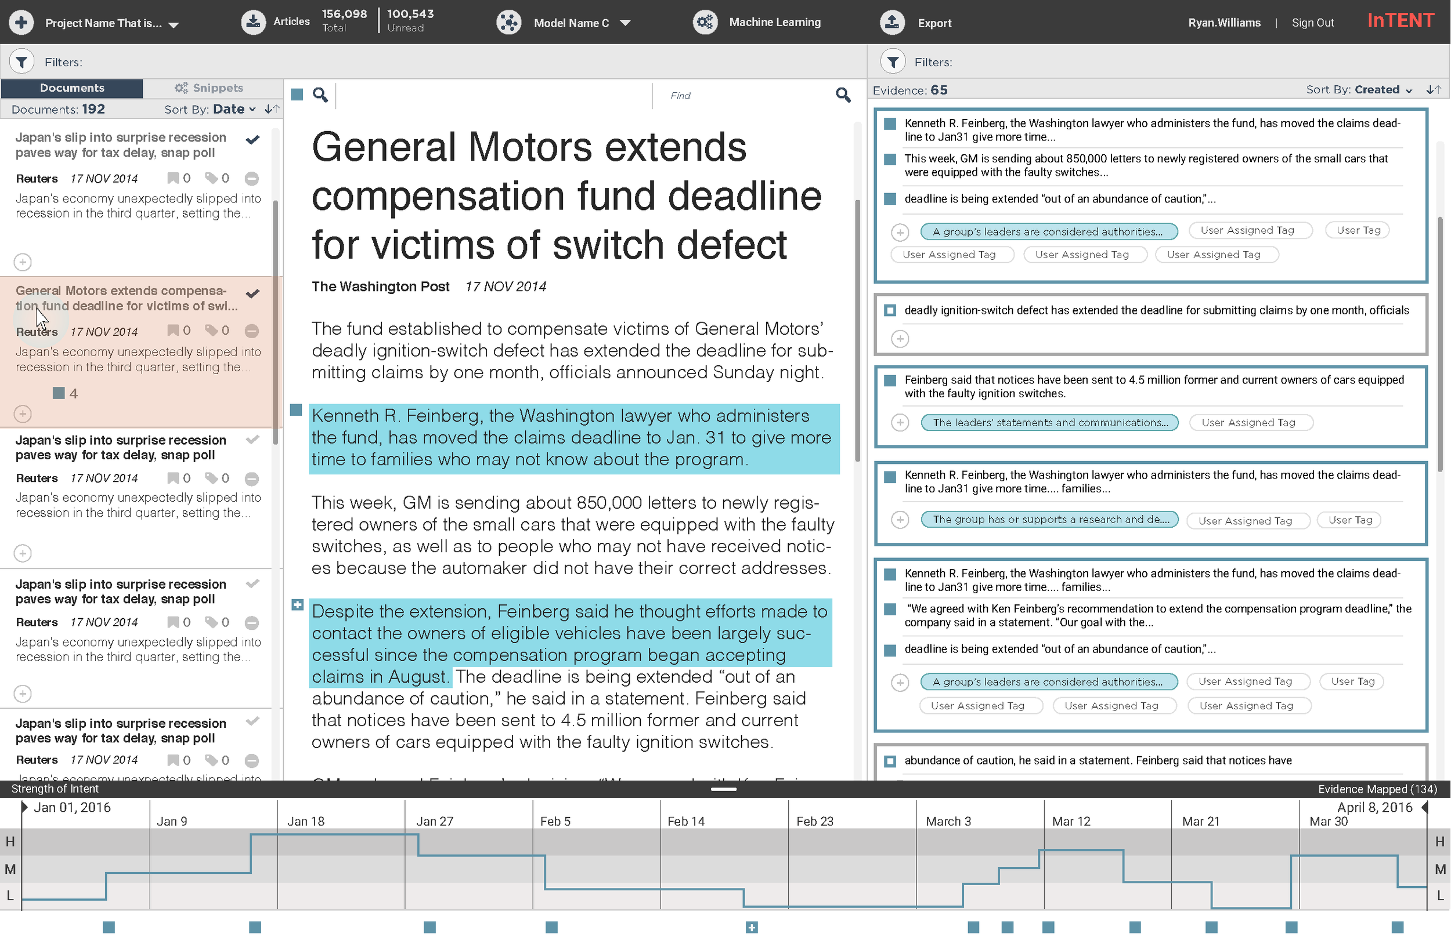1451x943 pixels.
Task: Select the Documents tab
Action: (72, 88)
